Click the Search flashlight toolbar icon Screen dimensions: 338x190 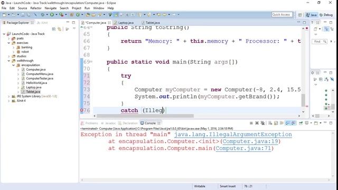click(x=100, y=15)
